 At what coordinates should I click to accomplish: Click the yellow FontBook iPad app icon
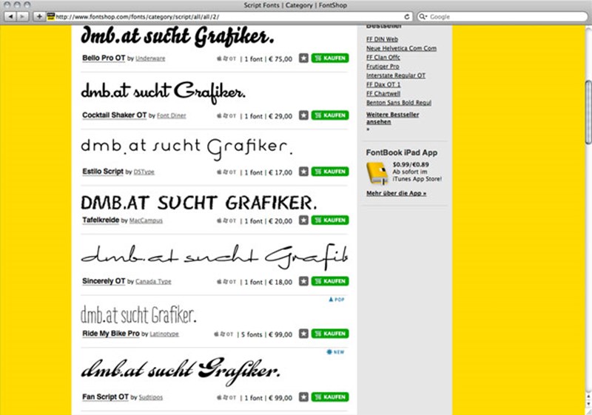[x=377, y=173]
